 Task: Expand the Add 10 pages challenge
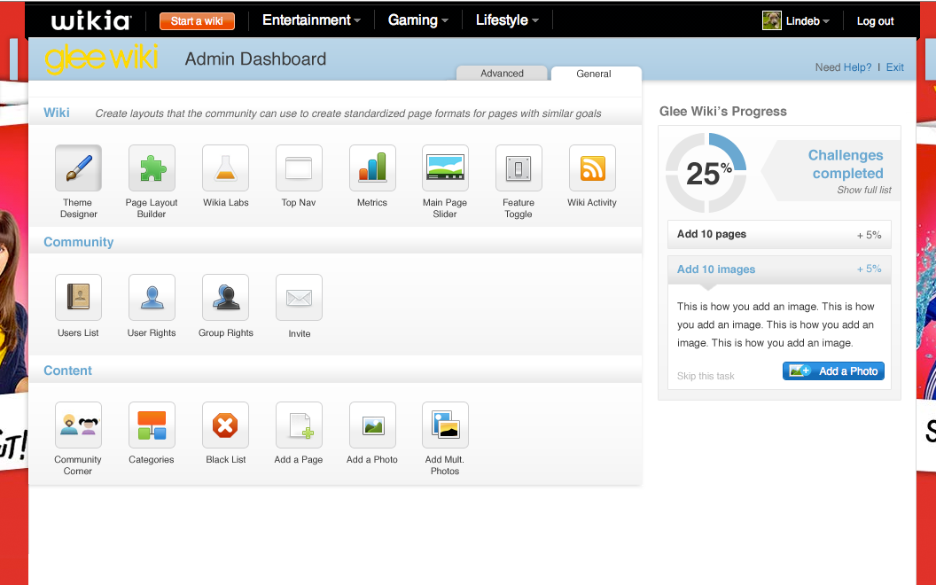(x=779, y=235)
